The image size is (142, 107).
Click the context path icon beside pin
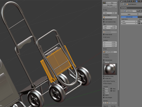tap(123, 4)
